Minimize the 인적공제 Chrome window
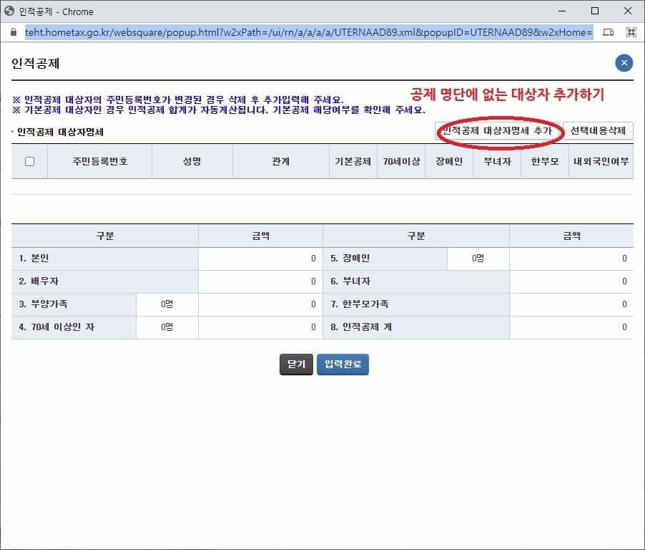 coord(562,11)
